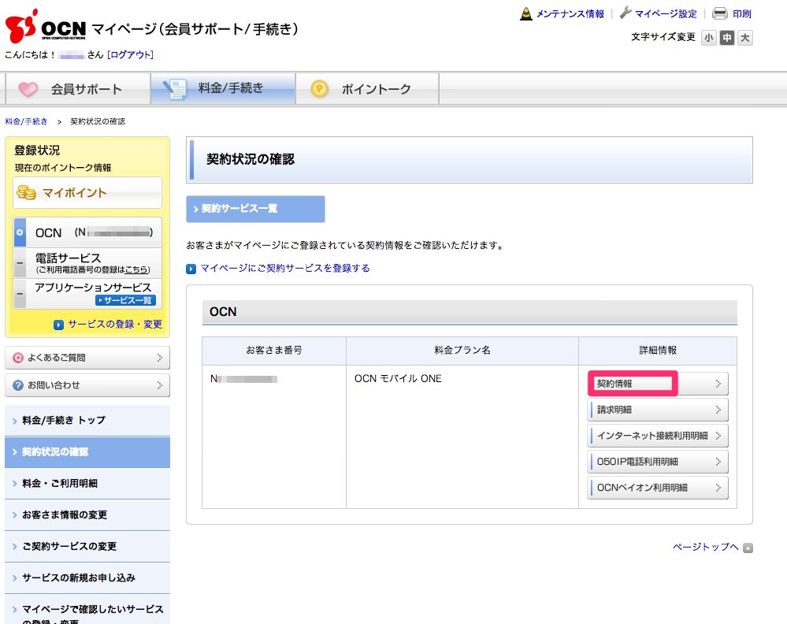This screenshot has height=624, width=787.
Task: Click the gold P coin icon
Action: [319, 89]
